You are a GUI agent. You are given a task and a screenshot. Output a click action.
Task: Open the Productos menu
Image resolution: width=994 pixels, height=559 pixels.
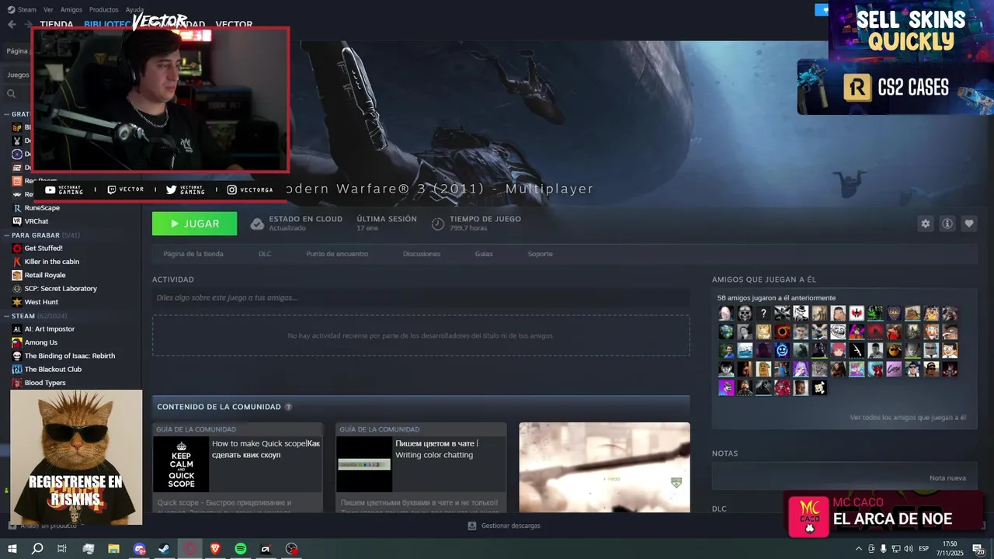104,10
